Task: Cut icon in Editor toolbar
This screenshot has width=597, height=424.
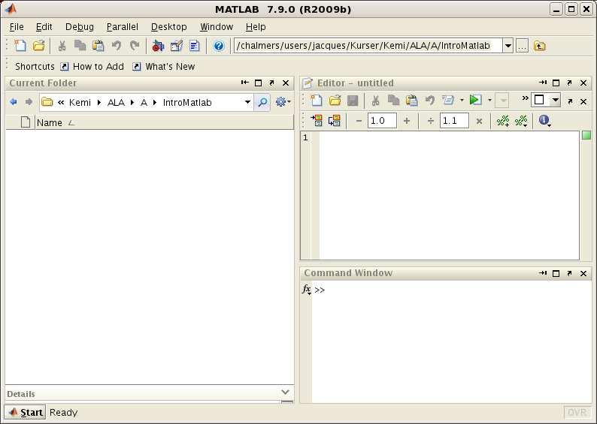Action: click(x=375, y=101)
